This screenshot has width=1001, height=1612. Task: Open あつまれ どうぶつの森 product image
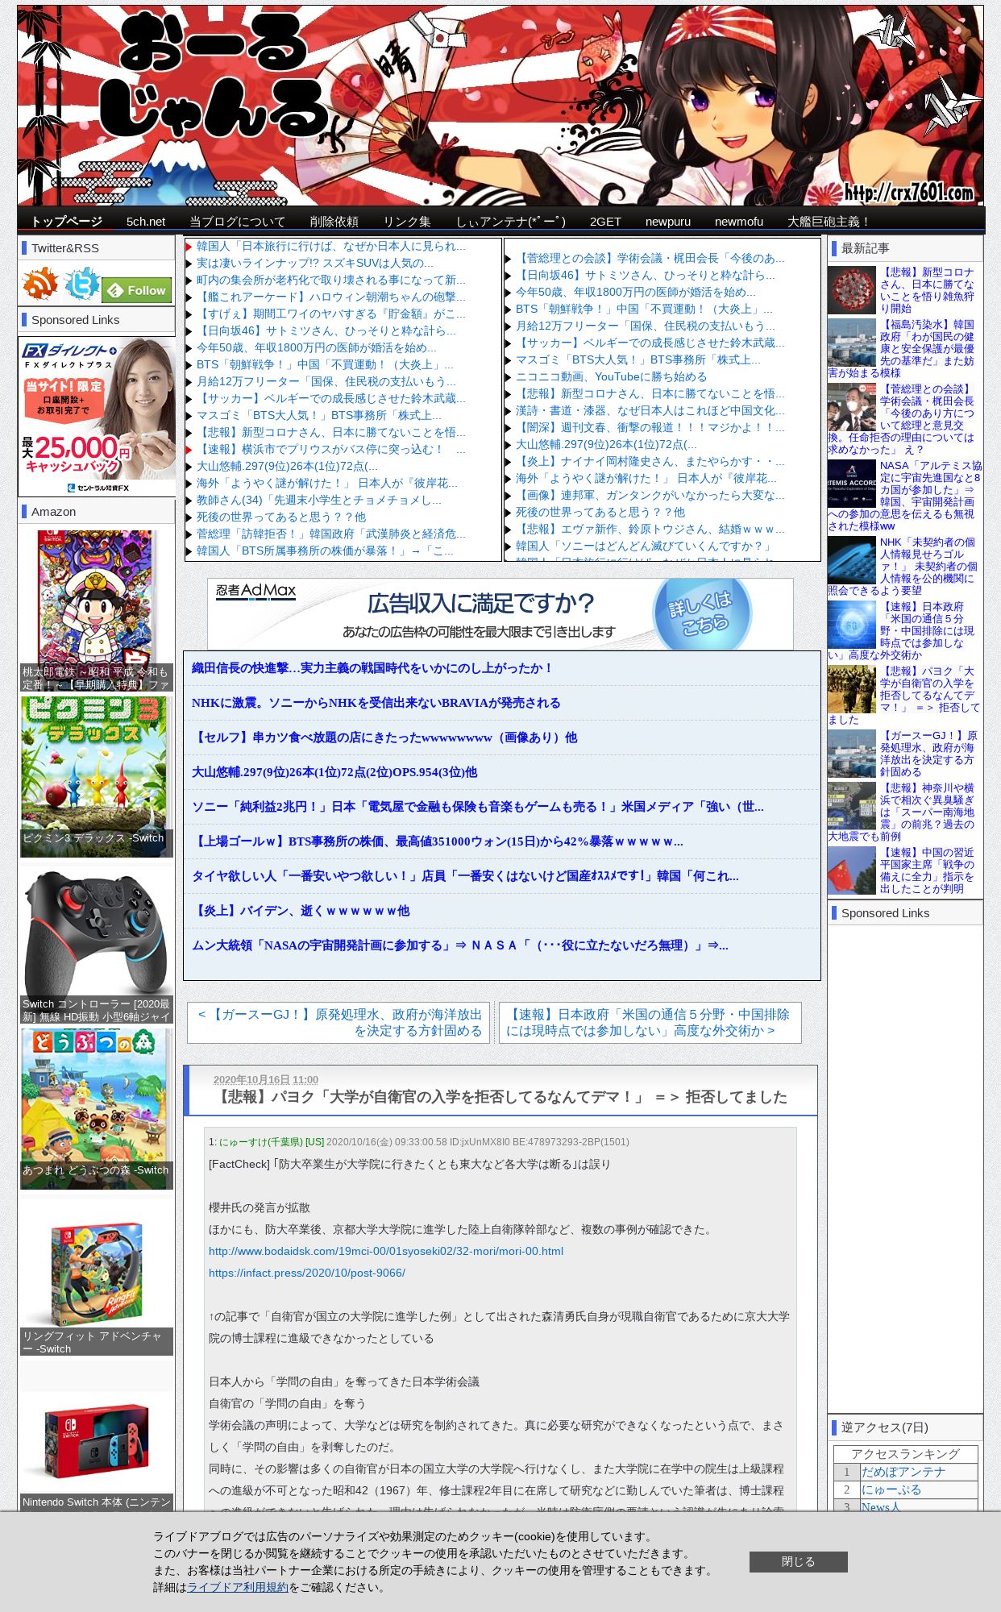pos(96,1109)
